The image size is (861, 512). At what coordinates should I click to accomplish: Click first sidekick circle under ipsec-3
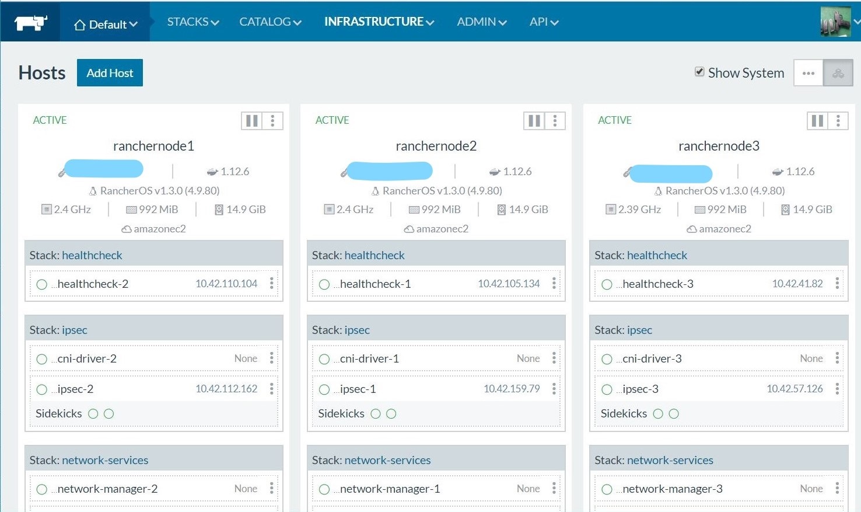658,414
